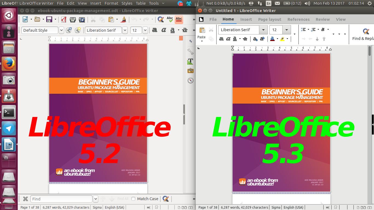This screenshot has width=374, height=210.
Task: Export as PDF in left Writer toolbar
Action: [64, 19]
